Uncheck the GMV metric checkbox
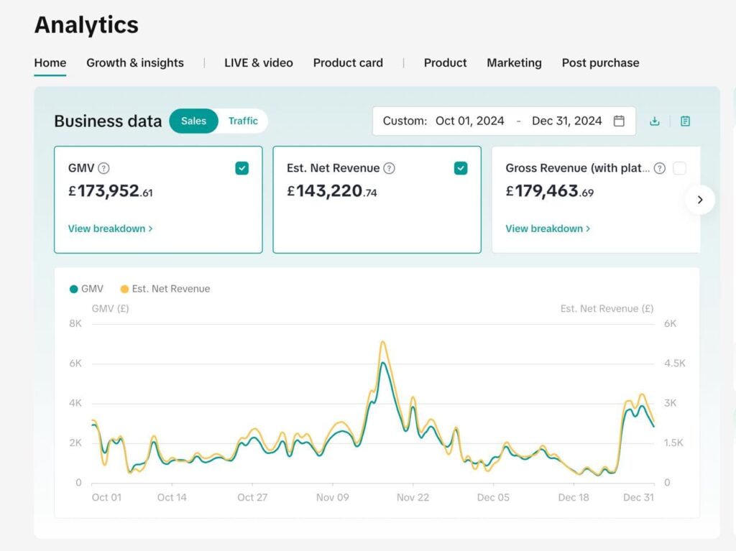 coord(242,168)
